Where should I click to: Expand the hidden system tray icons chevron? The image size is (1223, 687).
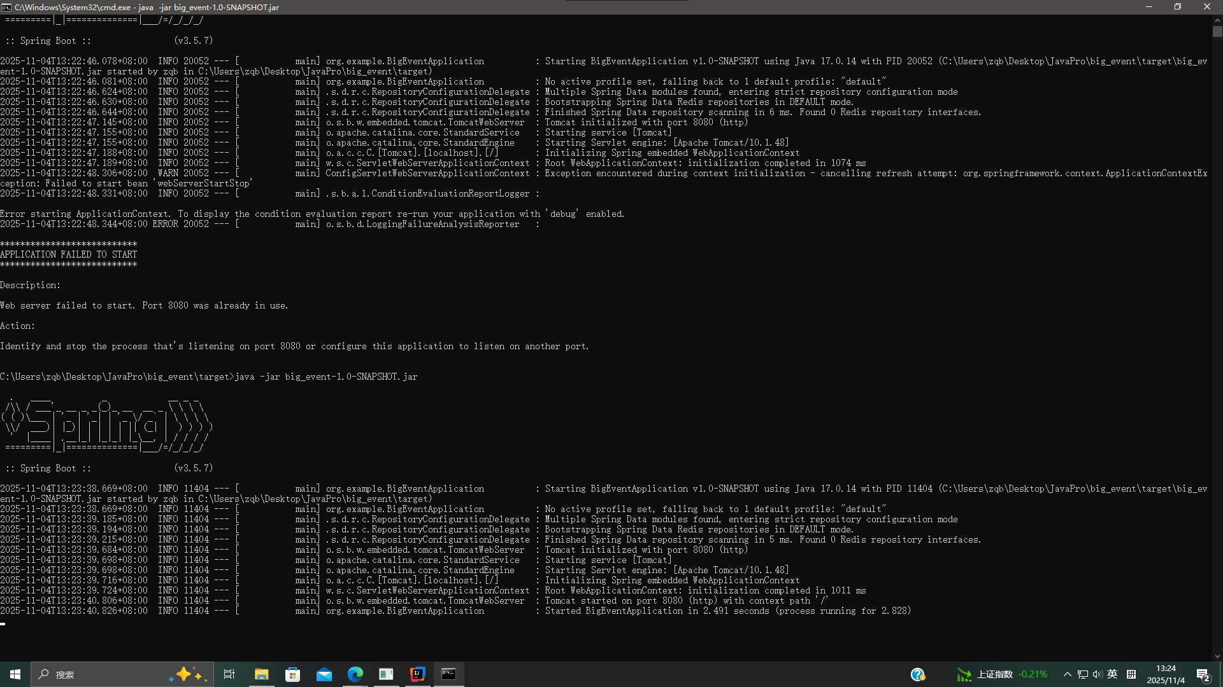[x=1067, y=674]
